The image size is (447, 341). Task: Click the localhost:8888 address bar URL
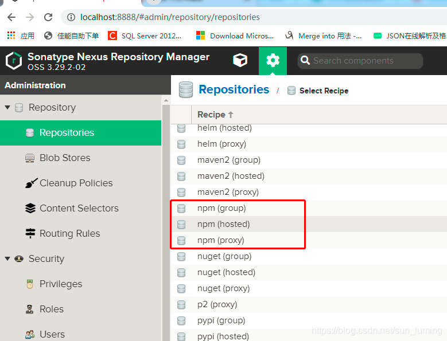170,17
